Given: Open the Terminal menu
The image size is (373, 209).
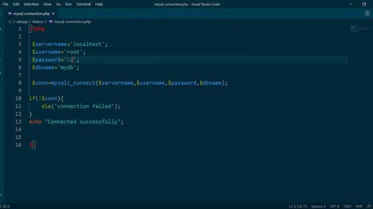Looking at the screenshot, I should point(83,4).
